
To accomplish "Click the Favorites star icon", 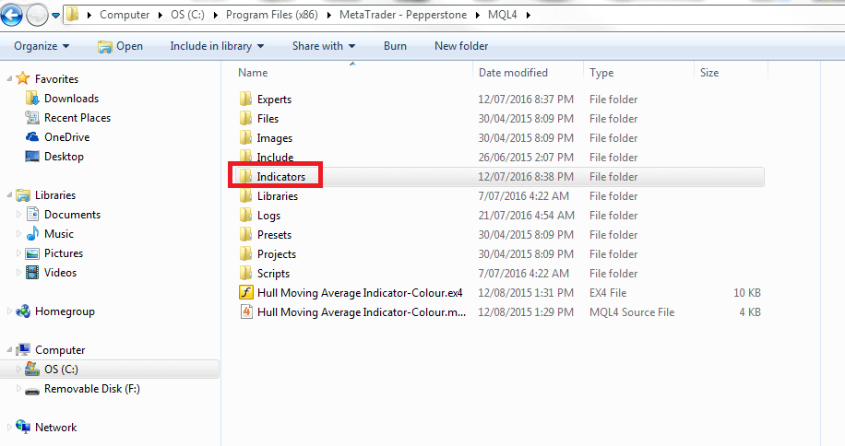I will (23, 78).
